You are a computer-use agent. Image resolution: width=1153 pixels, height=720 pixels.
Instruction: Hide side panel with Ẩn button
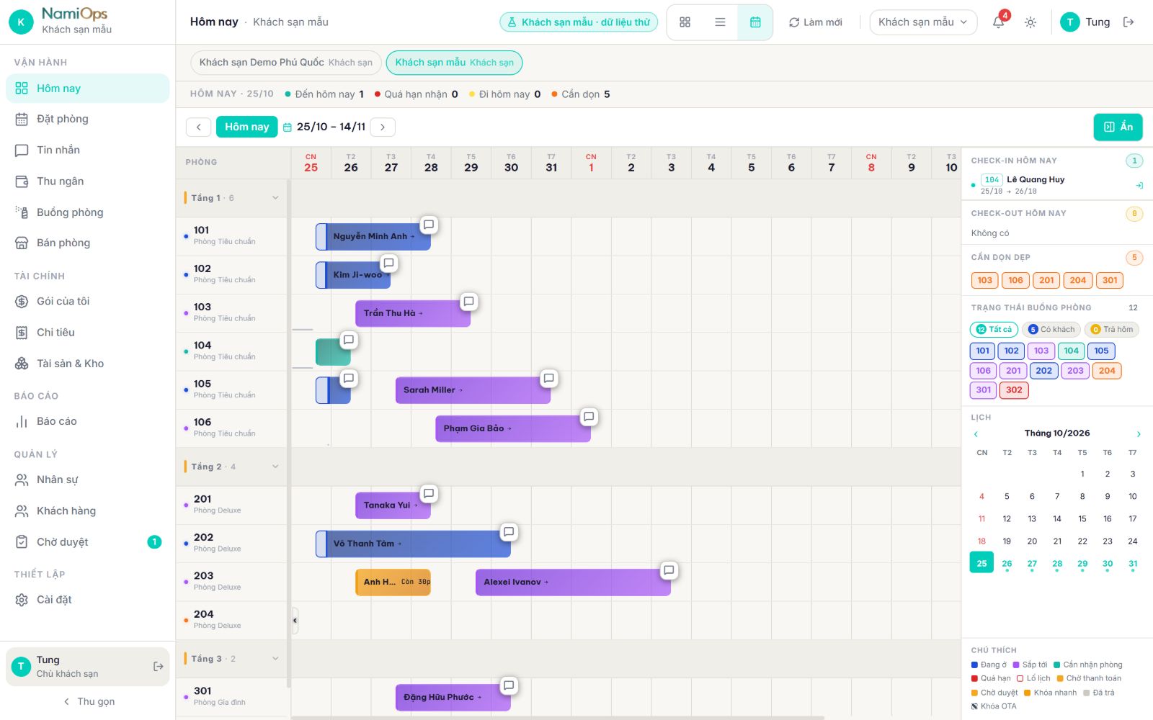(1118, 127)
